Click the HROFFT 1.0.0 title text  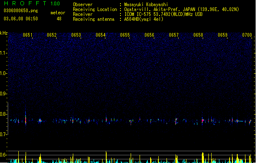[x=32, y=3]
